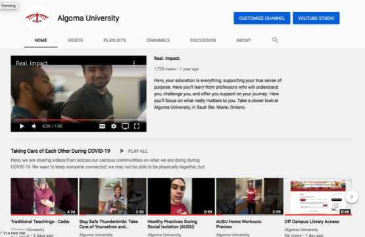The width and height of the screenshot is (365, 237).
Task: Click the cast to TV icon
Action: tap(125, 126)
